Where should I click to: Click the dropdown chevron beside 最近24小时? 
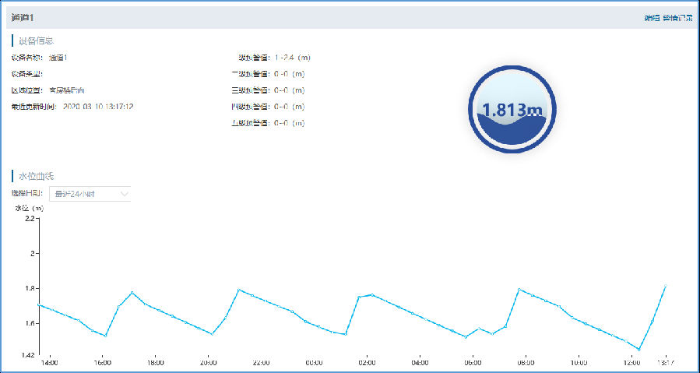[x=124, y=194]
